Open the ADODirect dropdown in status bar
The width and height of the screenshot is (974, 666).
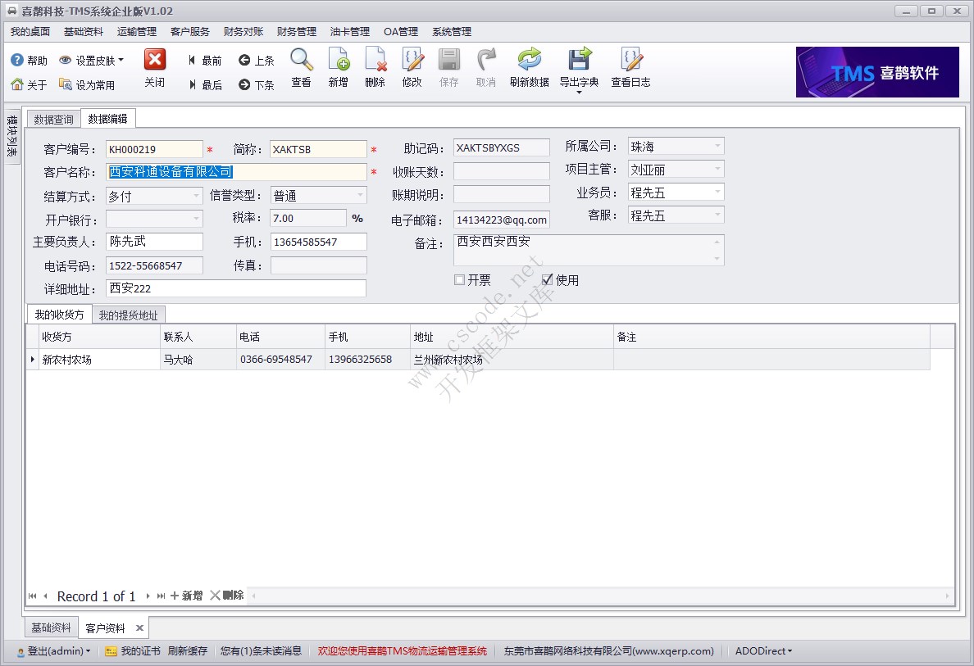tap(763, 651)
